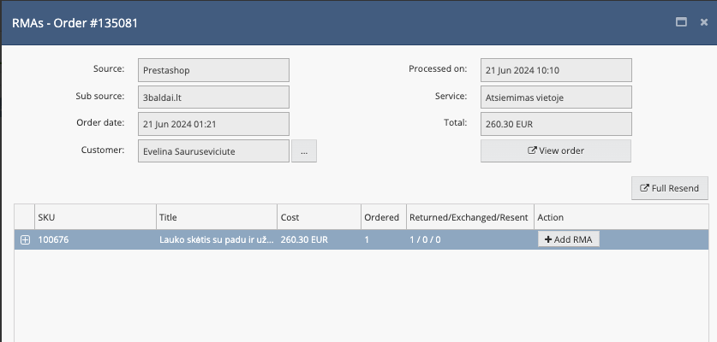Select the Customer field Evelina Sauruseviciute
Image resolution: width=717 pixels, height=342 pixels.
(x=213, y=151)
